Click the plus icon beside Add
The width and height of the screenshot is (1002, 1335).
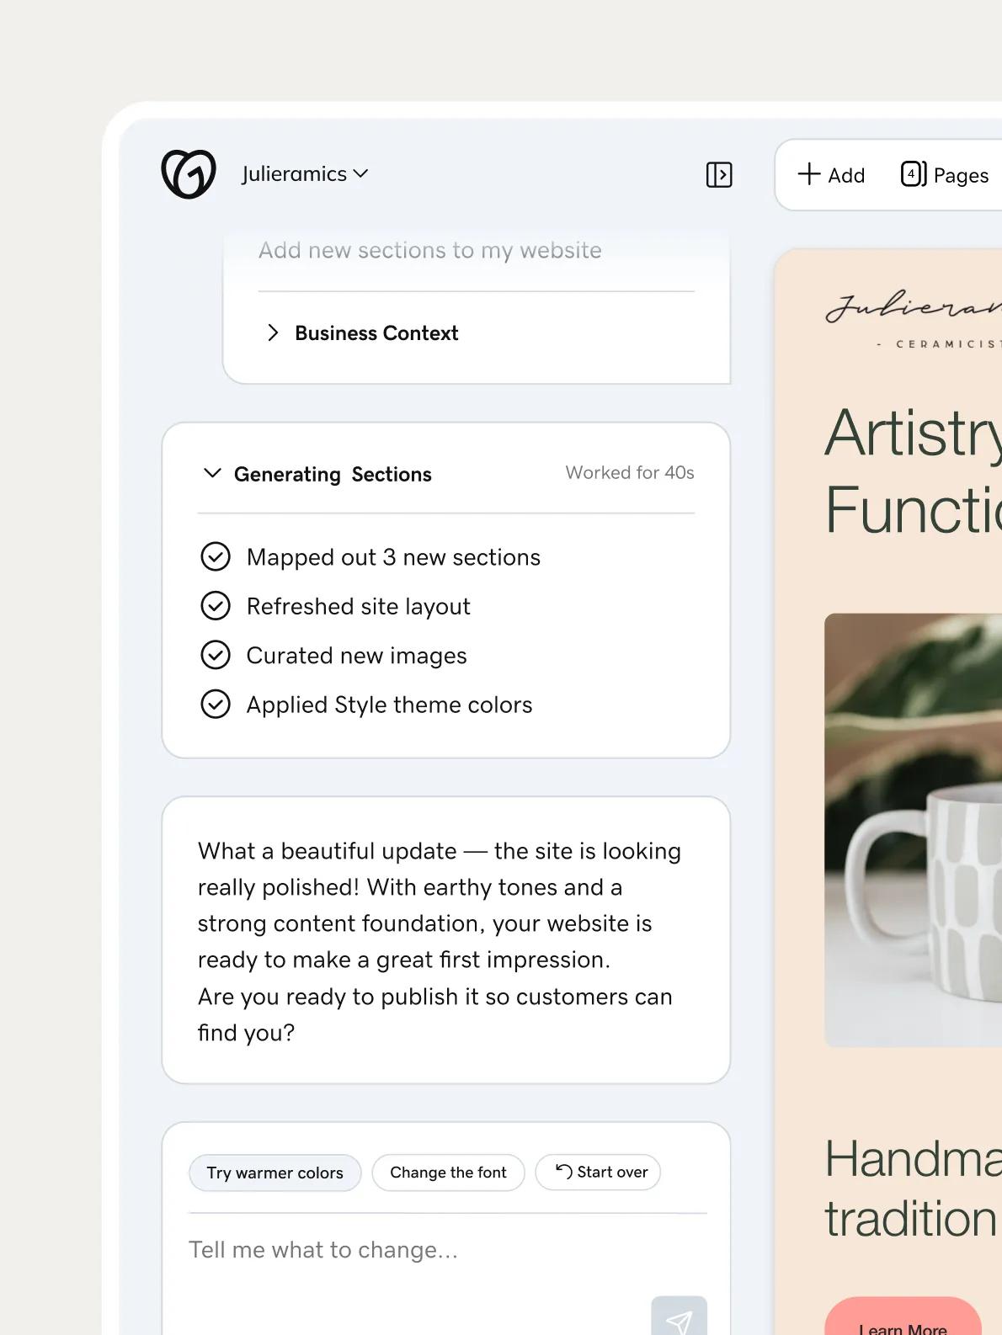(x=807, y=174)
